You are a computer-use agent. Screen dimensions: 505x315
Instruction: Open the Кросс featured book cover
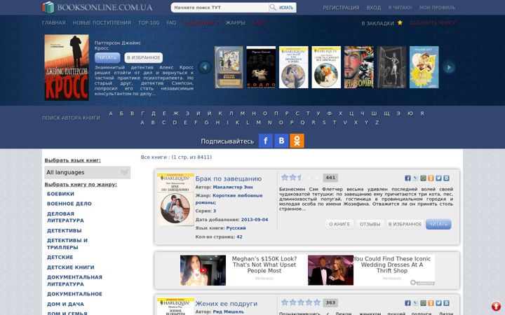67,67
